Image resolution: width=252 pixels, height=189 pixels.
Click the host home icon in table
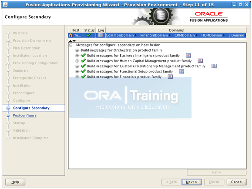[71, 35]
